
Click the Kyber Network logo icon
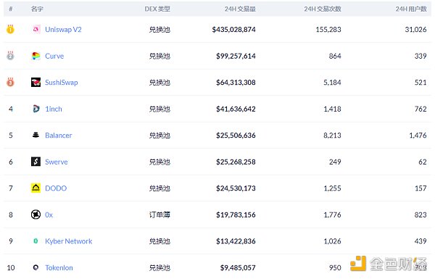(36, 241)
